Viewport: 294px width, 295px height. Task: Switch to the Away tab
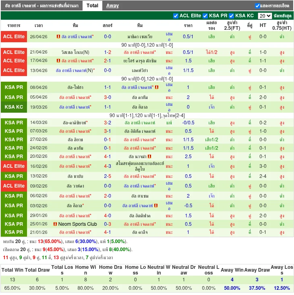click(x=112, y=6)
